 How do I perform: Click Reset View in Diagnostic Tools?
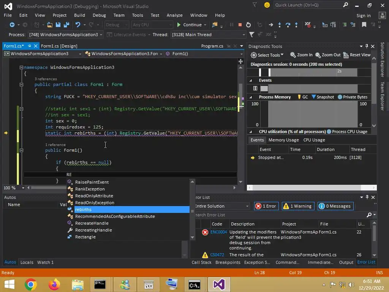pyautogui.click(x=357, y=55)
